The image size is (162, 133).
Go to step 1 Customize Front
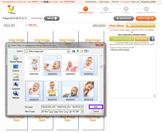(x=86, y=10)
